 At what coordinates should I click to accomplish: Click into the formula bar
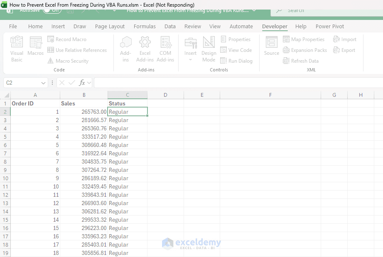click(x=238, y=83)
